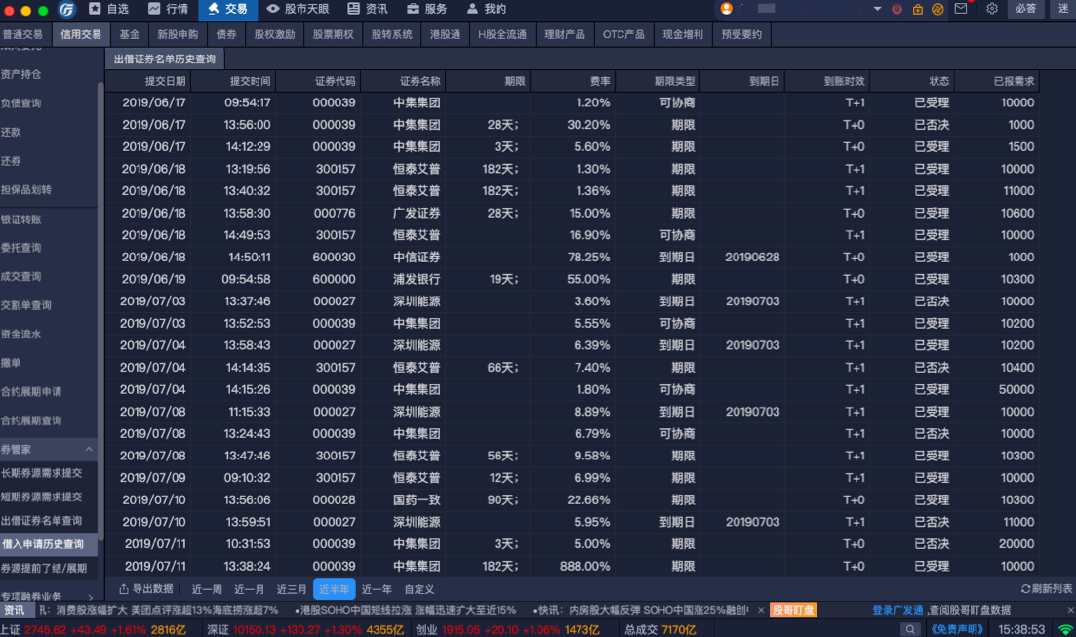The height and width of the screenshot is (637, 1076).
Task: Collapse the 券管家 sidebar group
Action: (48, 450)
